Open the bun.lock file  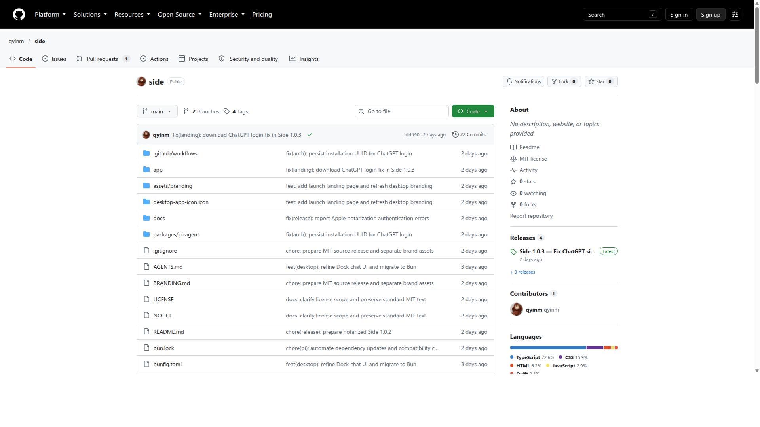[x=163, y=348]
